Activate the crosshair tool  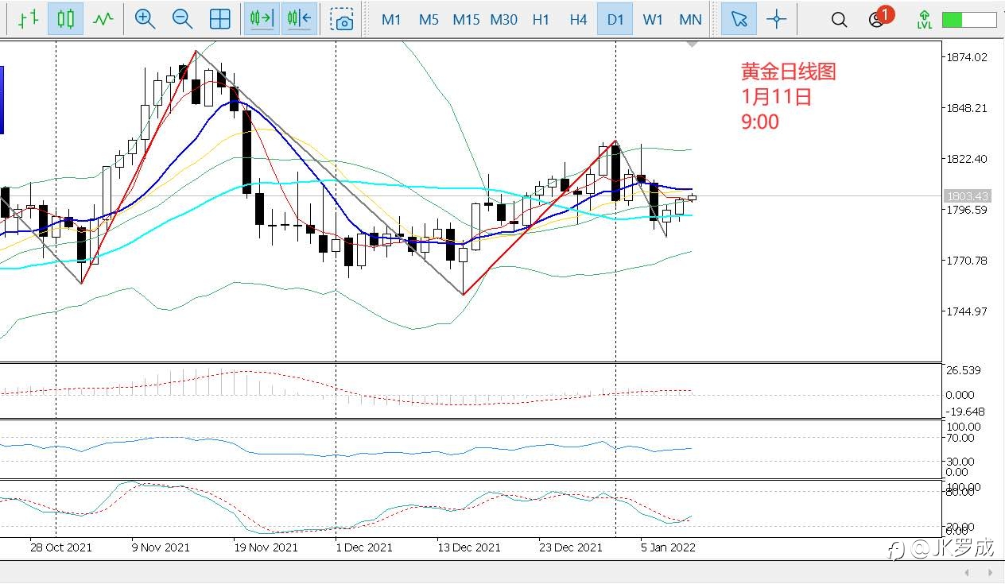coord(776,19)
